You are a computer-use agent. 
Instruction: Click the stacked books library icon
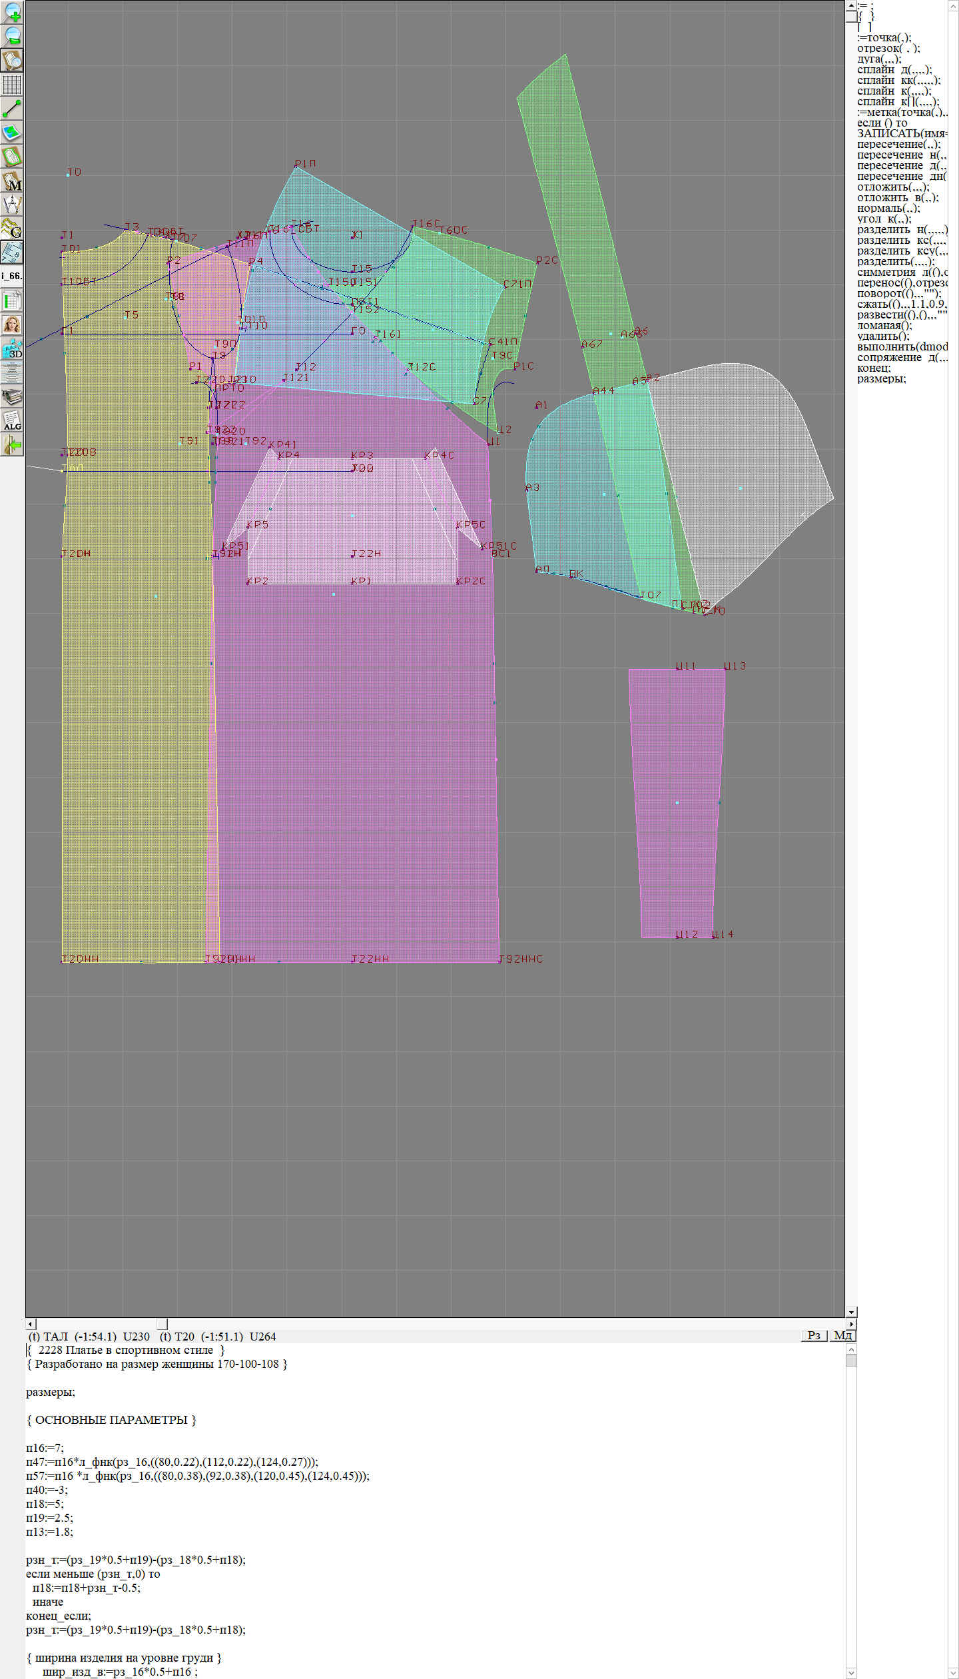[12, 396]
